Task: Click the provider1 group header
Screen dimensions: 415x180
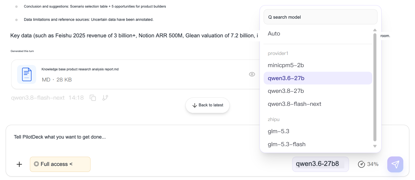Action: pyautogui.click(x=278, y=53)
